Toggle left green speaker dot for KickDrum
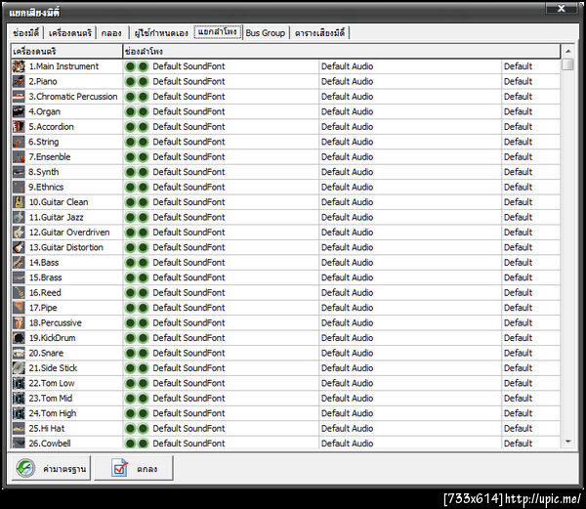Image resolution: width=586 pixels, height=509 pixels. point(130,338)
